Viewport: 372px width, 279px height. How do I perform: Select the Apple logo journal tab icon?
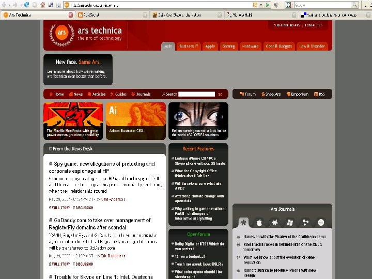coord(259,223)
